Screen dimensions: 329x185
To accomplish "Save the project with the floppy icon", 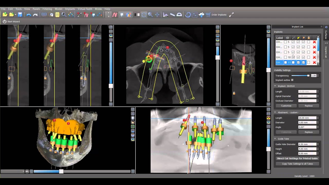I will click(x=20, y=15).
